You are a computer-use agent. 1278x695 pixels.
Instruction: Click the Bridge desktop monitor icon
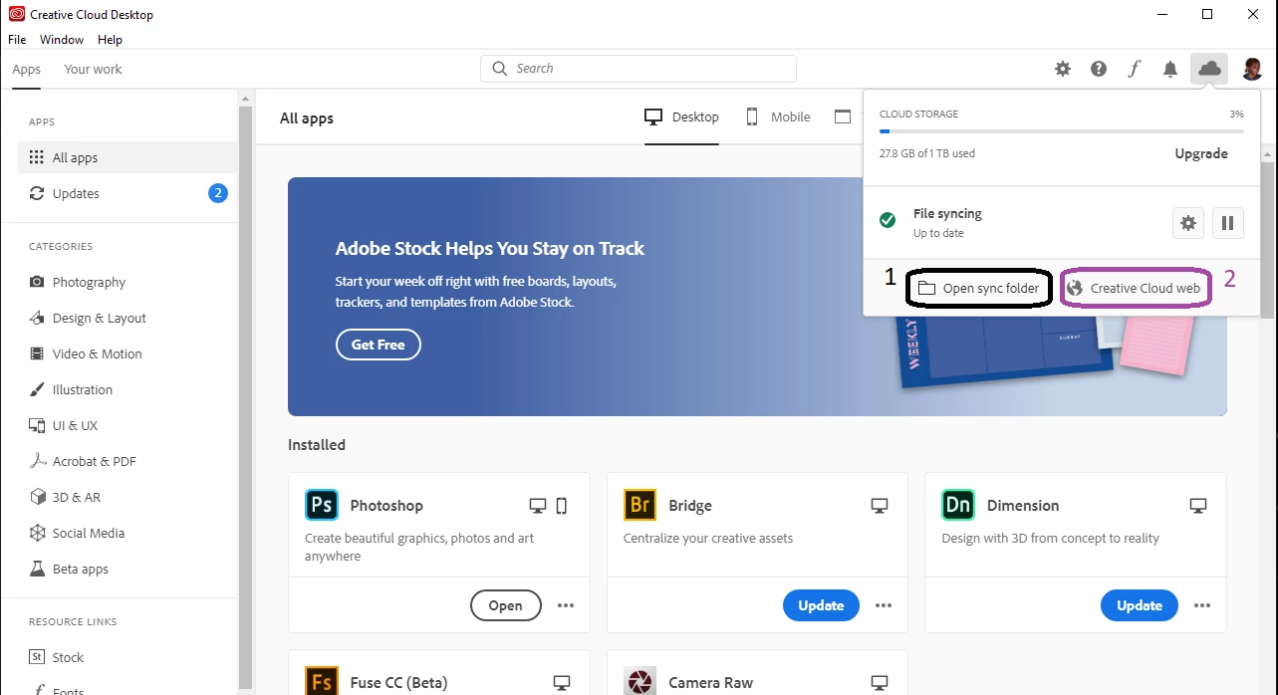tap(880, 506)
